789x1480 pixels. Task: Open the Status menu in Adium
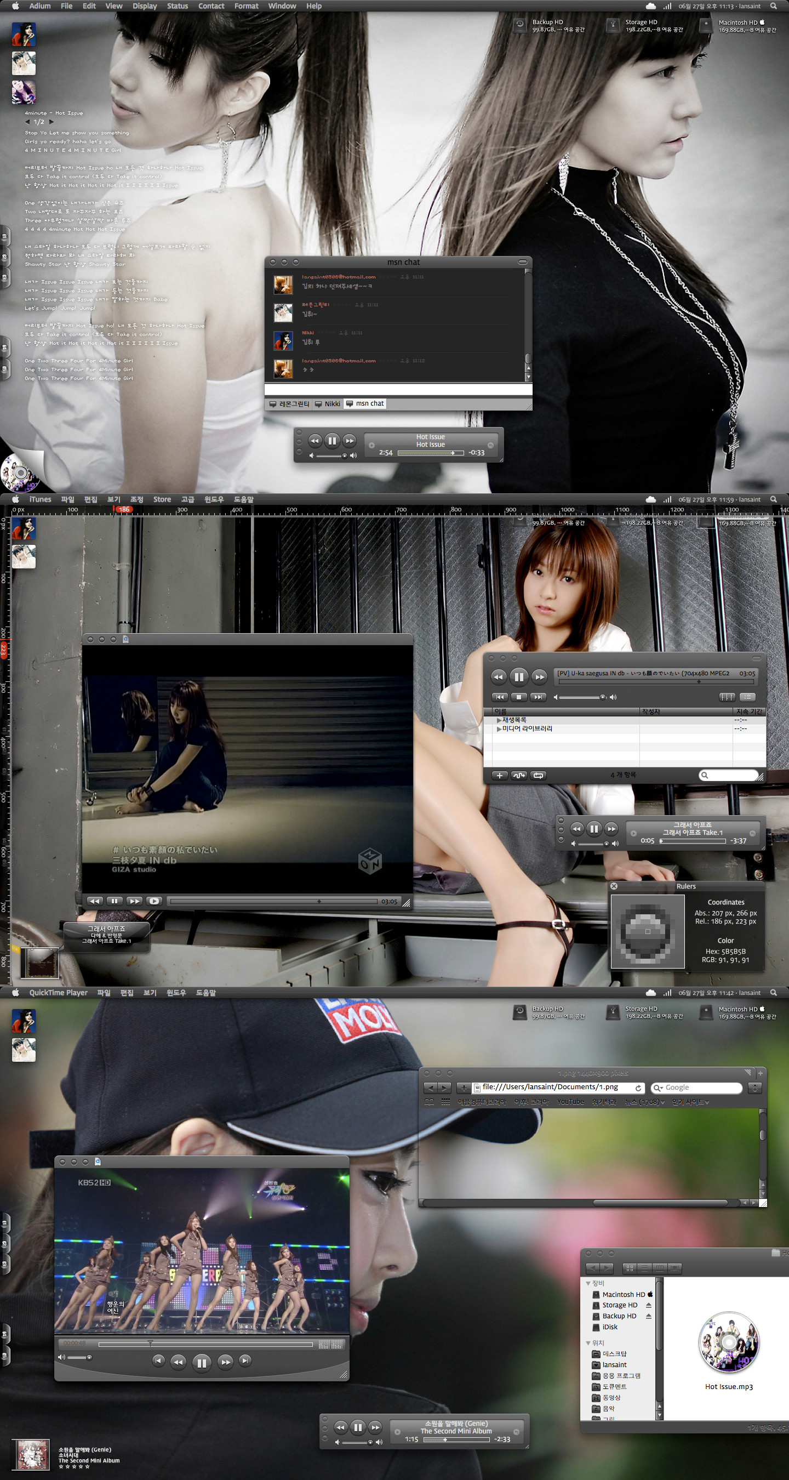(178, 5)
